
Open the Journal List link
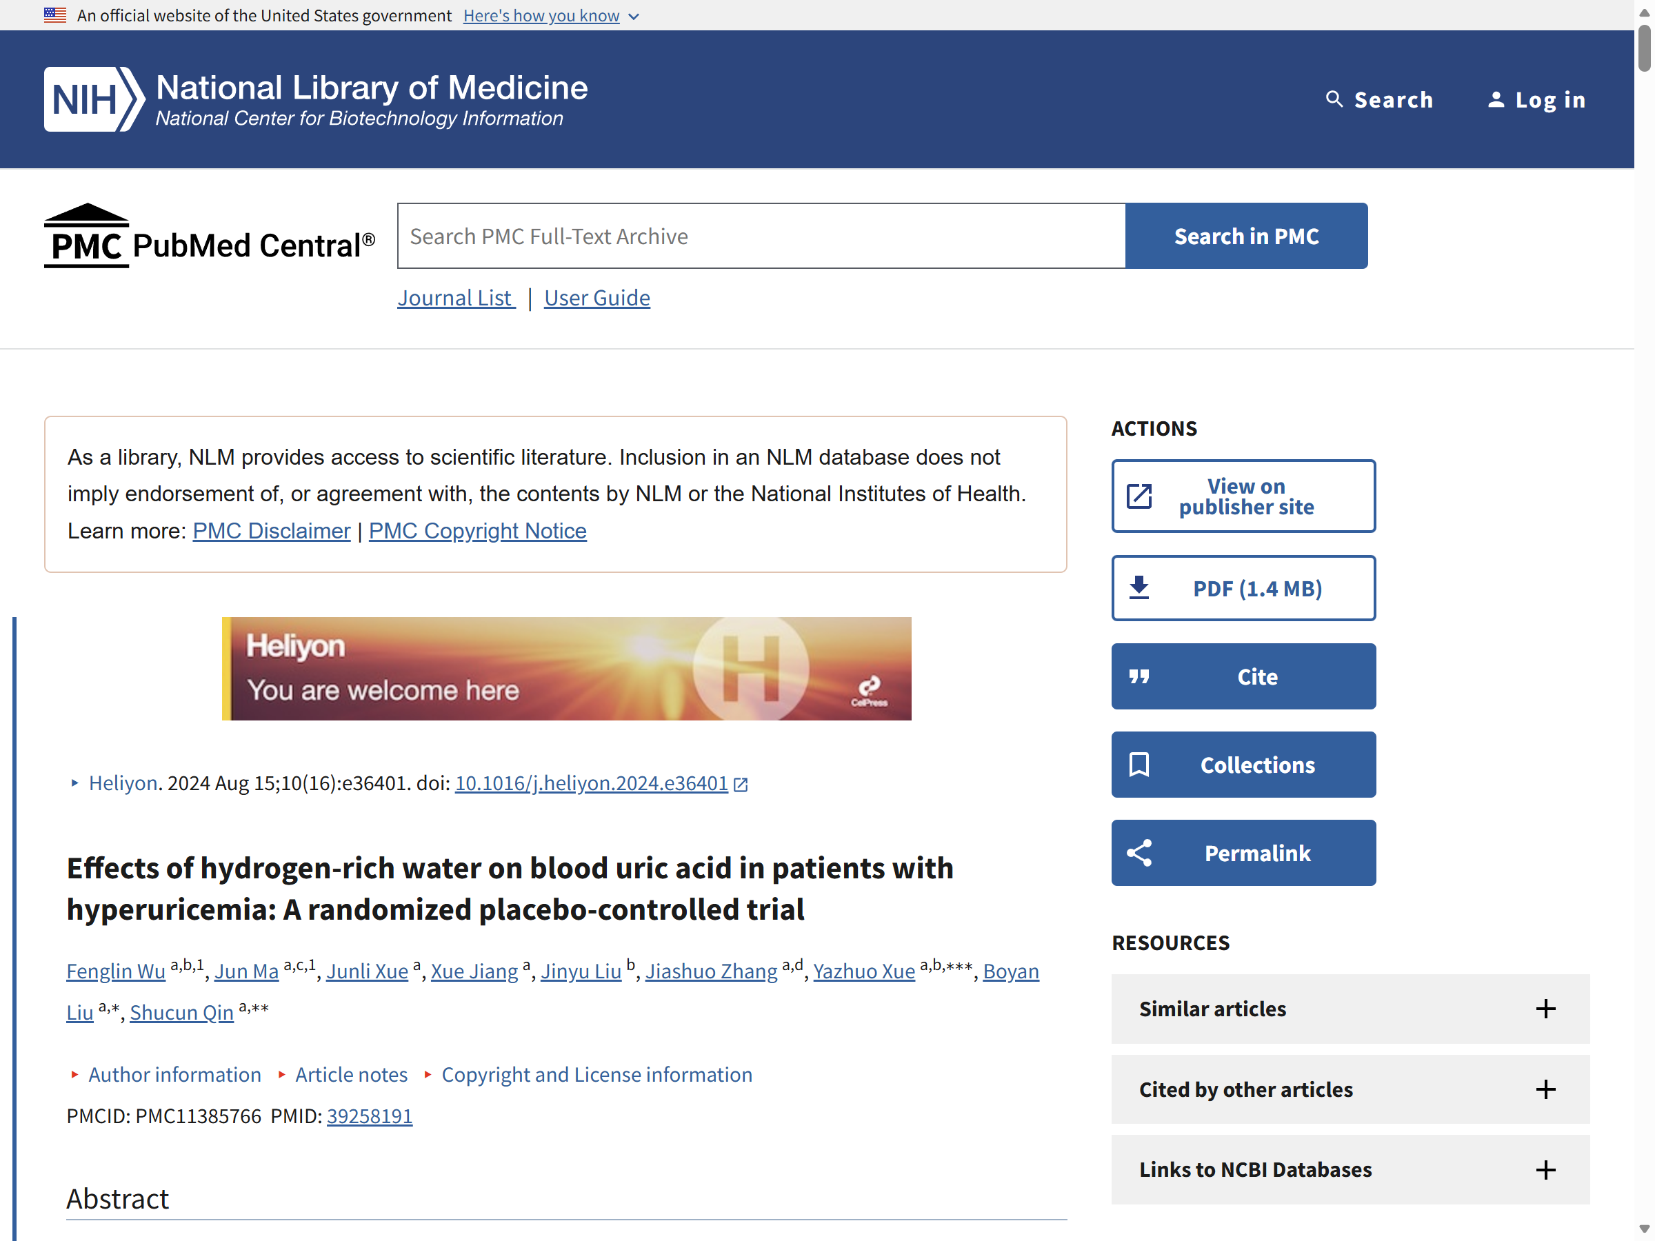coord(457,298)
